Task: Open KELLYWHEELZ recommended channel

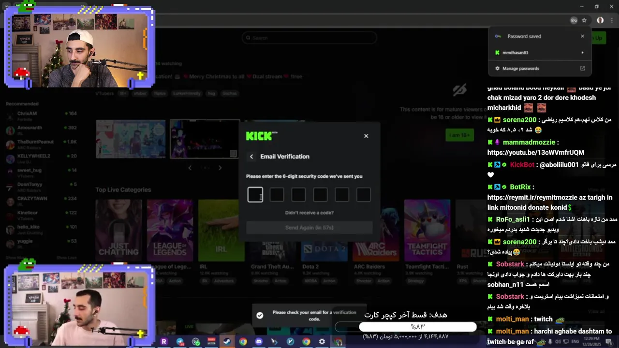Action: pyautogui.click(x=42, y=159)
